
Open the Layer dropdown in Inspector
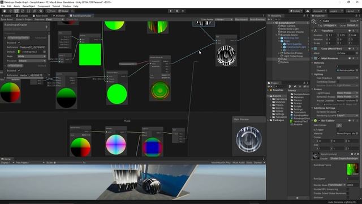(352, 25)
